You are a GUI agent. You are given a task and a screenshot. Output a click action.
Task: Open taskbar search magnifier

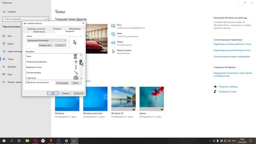tap(12, 141)
